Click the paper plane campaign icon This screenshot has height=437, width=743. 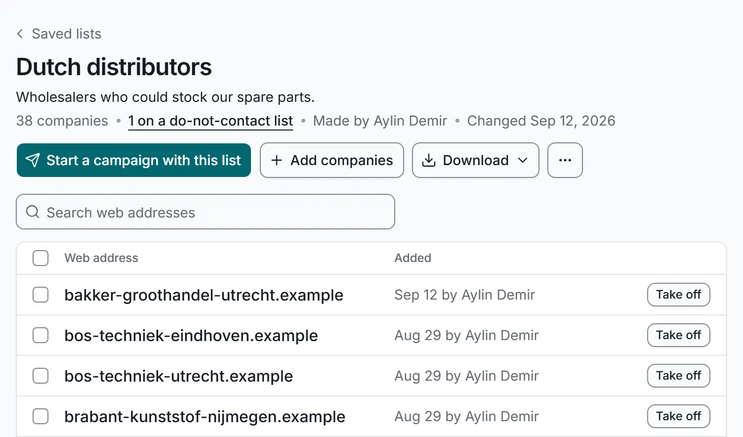coord(33,160)
